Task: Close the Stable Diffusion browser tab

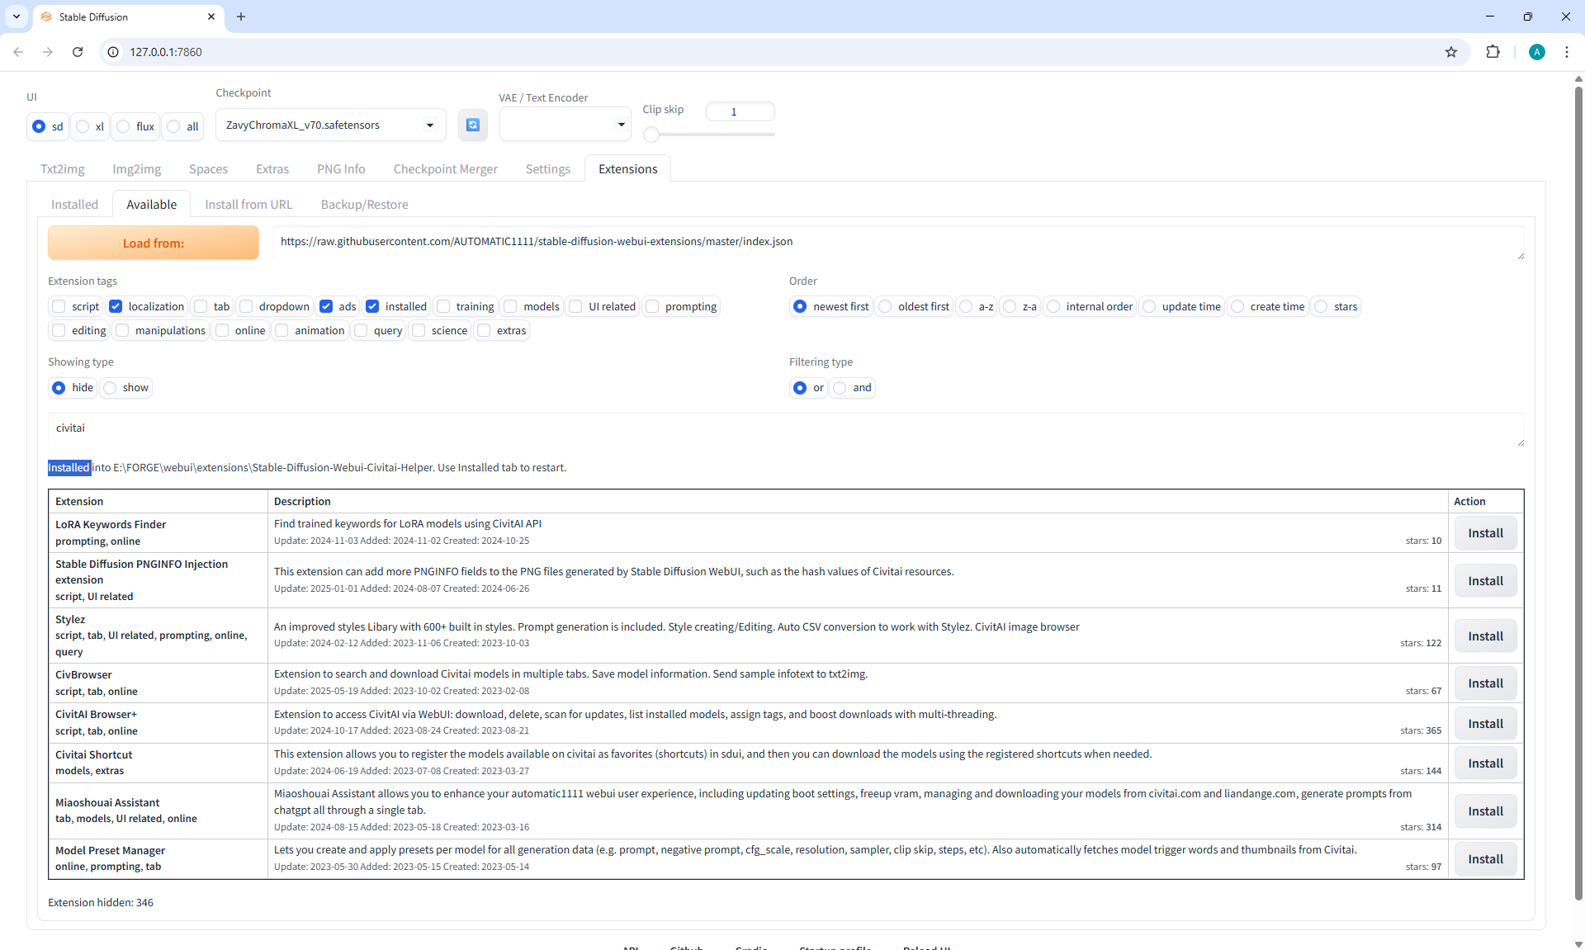Action: coord(211,17)
